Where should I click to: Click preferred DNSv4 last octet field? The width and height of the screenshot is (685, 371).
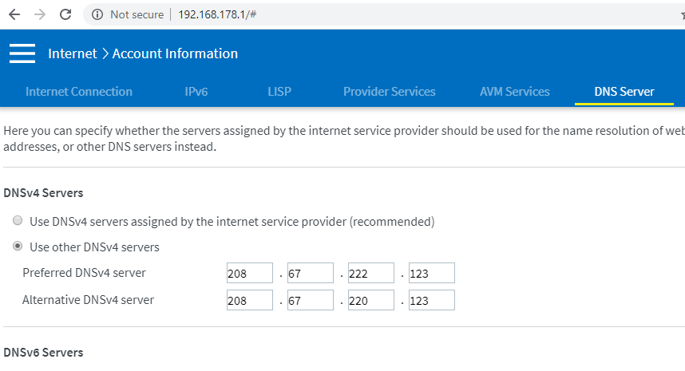[x=431, y=274]
